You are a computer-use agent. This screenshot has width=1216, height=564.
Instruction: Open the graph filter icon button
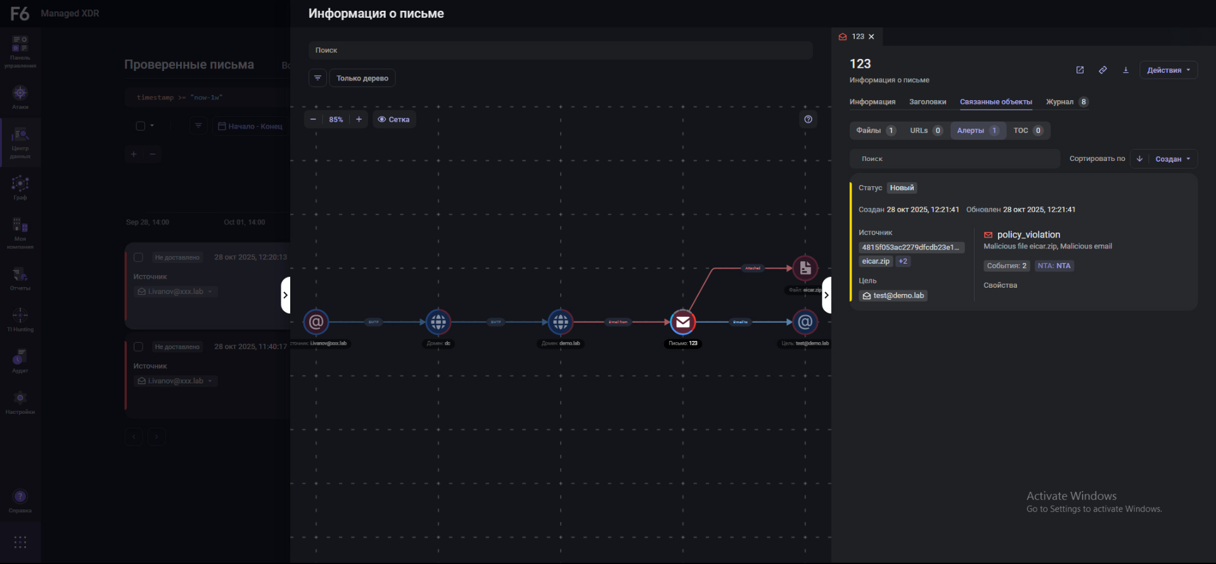317,78
